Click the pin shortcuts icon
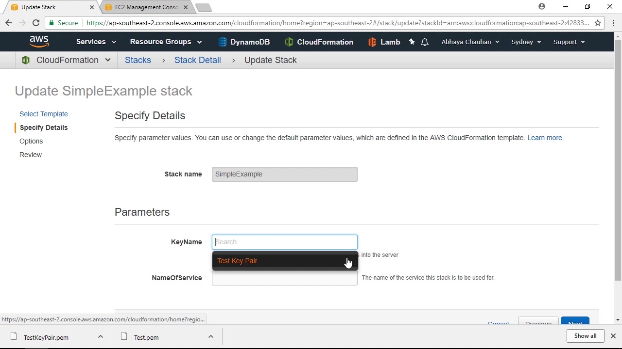The image size is (622, 349). (x=412, y=42)
